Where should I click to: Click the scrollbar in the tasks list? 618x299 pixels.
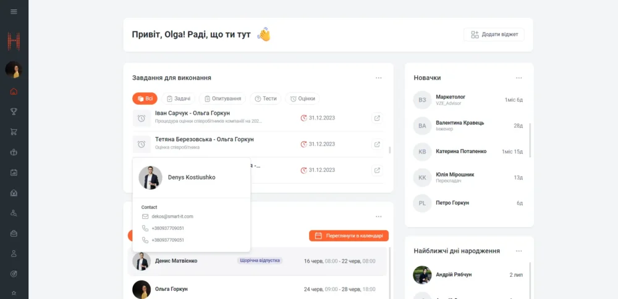click(x=389, y=149)
